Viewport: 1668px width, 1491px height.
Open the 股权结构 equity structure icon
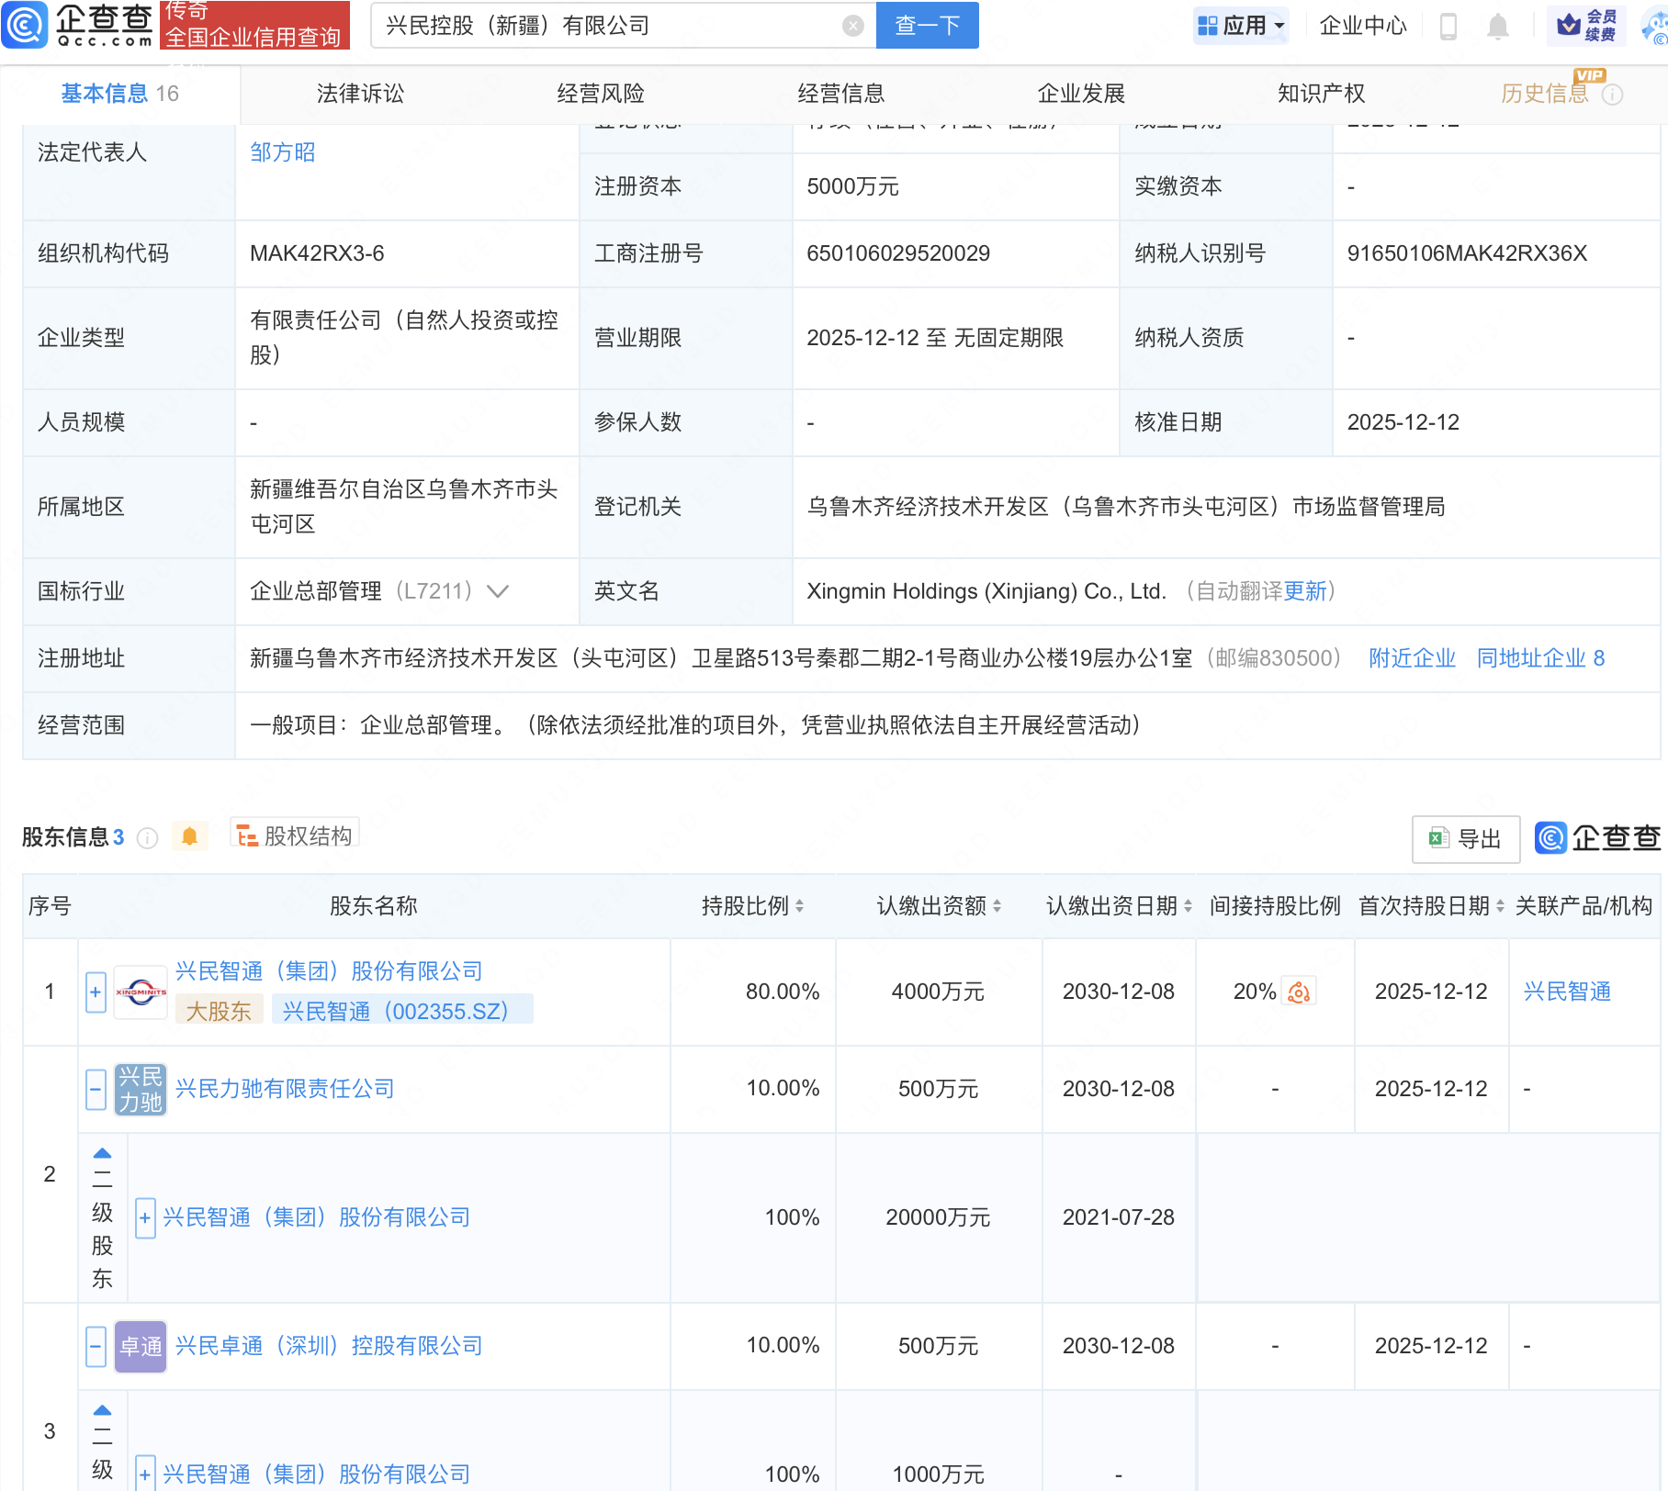(245, 836)
